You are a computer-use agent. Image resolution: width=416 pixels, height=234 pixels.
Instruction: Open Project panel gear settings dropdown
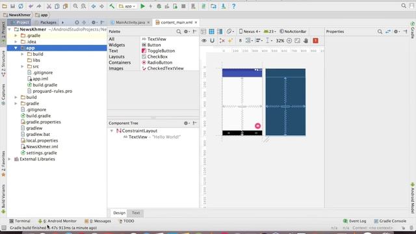point(94,23)
